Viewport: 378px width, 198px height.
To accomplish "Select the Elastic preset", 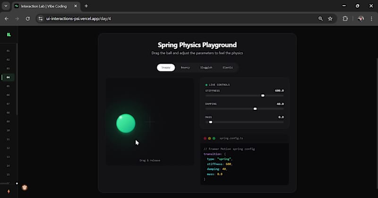I will click(x=228, y=67).
